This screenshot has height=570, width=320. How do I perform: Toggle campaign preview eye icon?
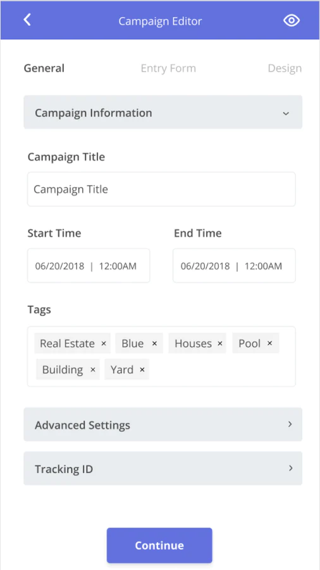292,21
